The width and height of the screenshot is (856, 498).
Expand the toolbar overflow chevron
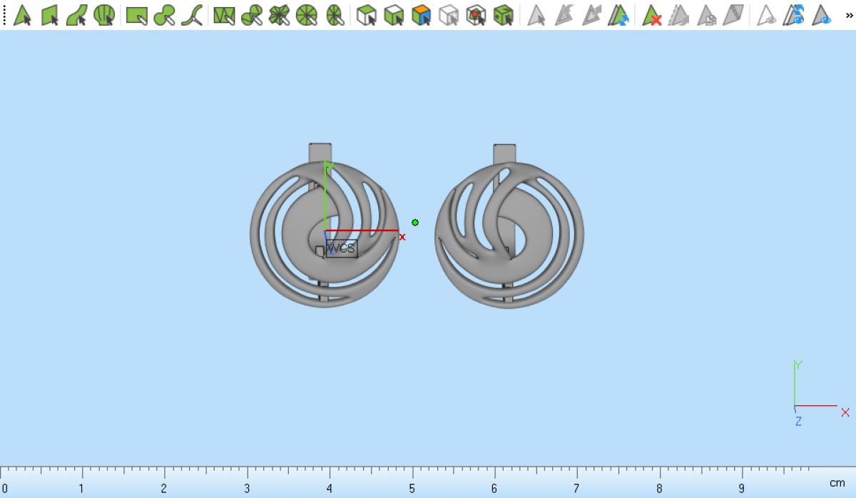click(848, 14)
